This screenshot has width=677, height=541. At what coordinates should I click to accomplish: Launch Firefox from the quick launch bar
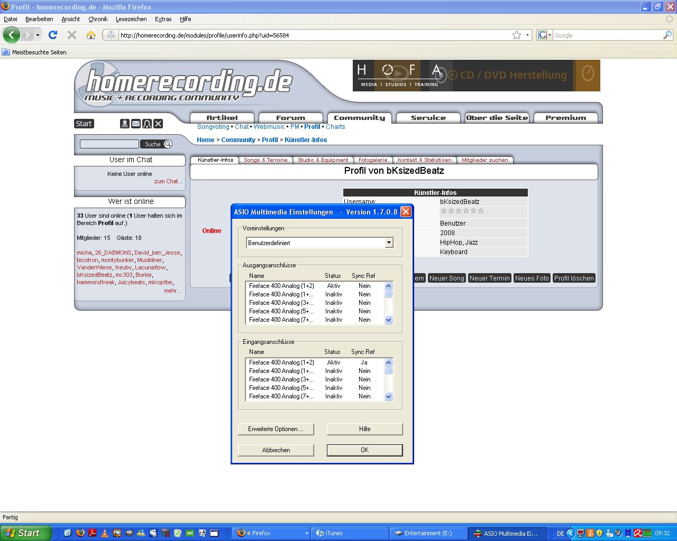point(80,533)
